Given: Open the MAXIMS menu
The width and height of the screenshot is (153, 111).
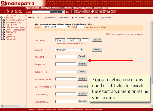Looking at the screenshot, I should 96,8.
